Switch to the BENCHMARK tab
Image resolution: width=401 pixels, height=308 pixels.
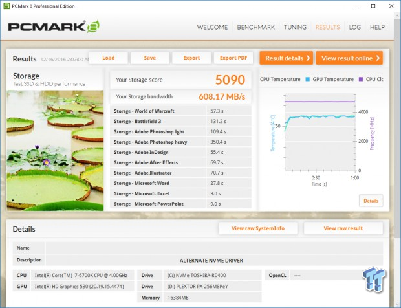tap(255, 27)
